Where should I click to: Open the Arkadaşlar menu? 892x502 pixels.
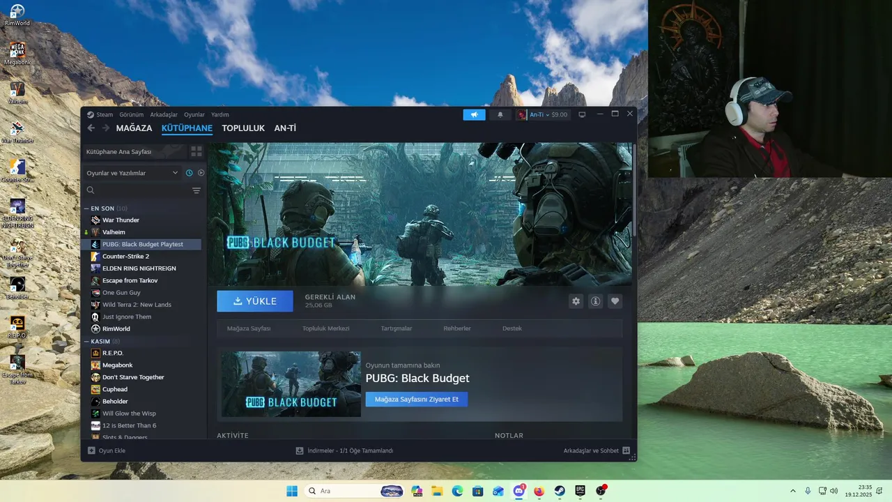tap(164, 114)
